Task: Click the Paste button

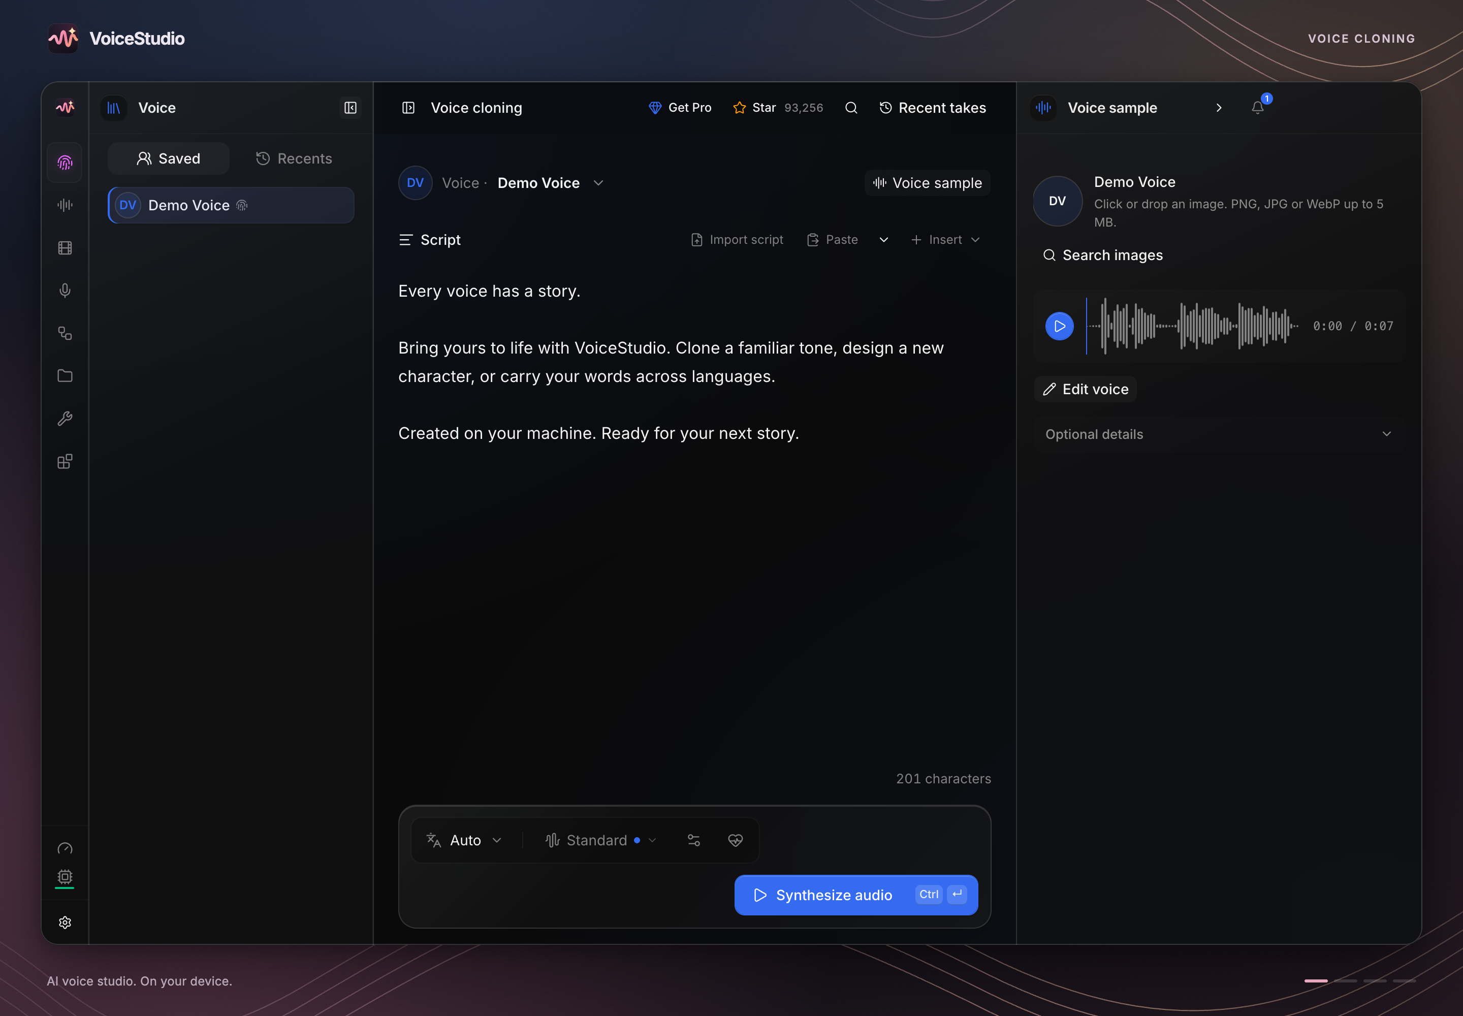Action: tap(833, 239)
